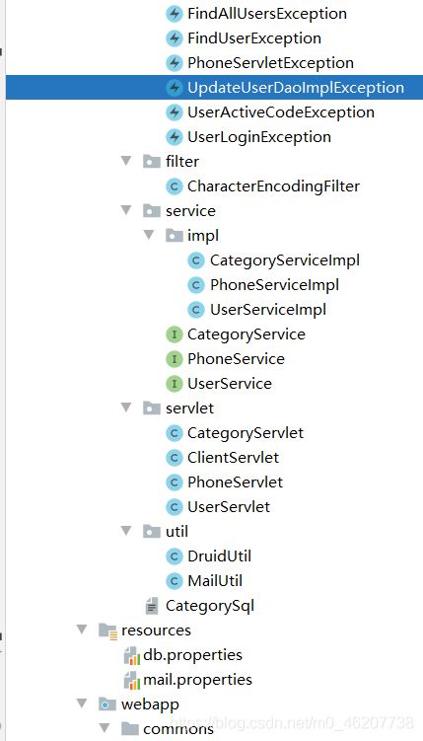Click the webapp folder icon
Image resolution: width=423 pixels, height=741 pixels.
click(107, 704)
